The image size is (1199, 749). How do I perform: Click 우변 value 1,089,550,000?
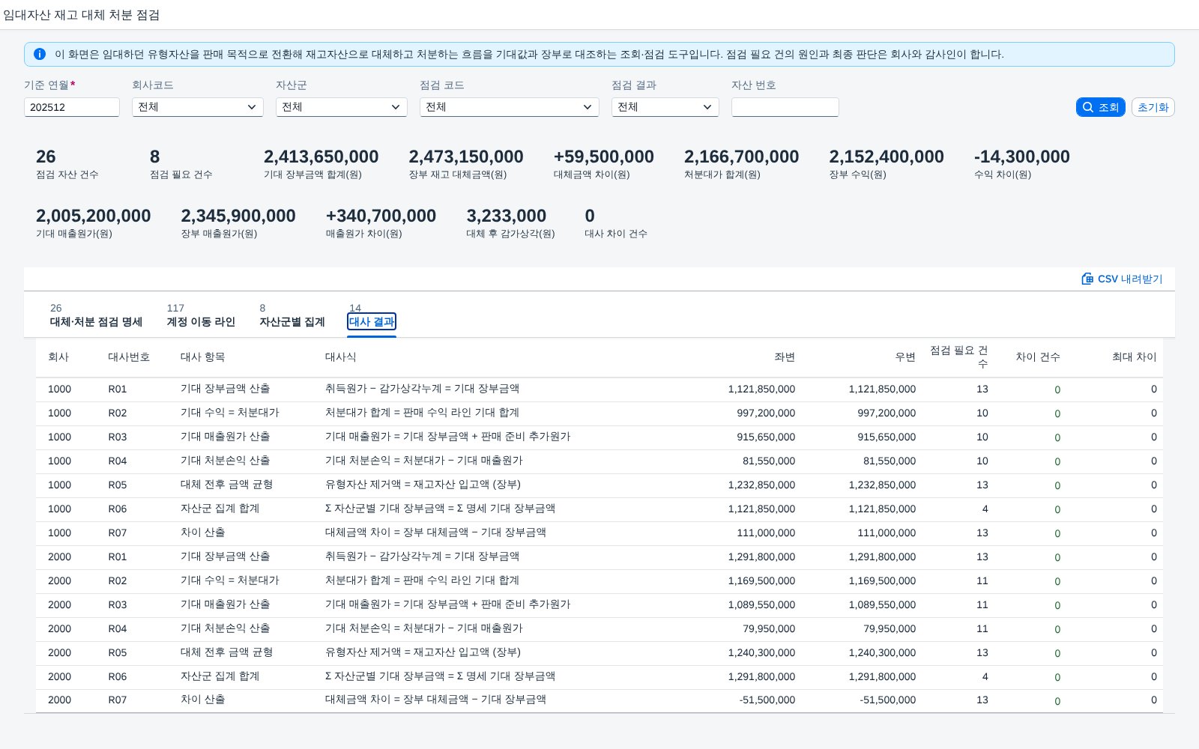(882, 604)
